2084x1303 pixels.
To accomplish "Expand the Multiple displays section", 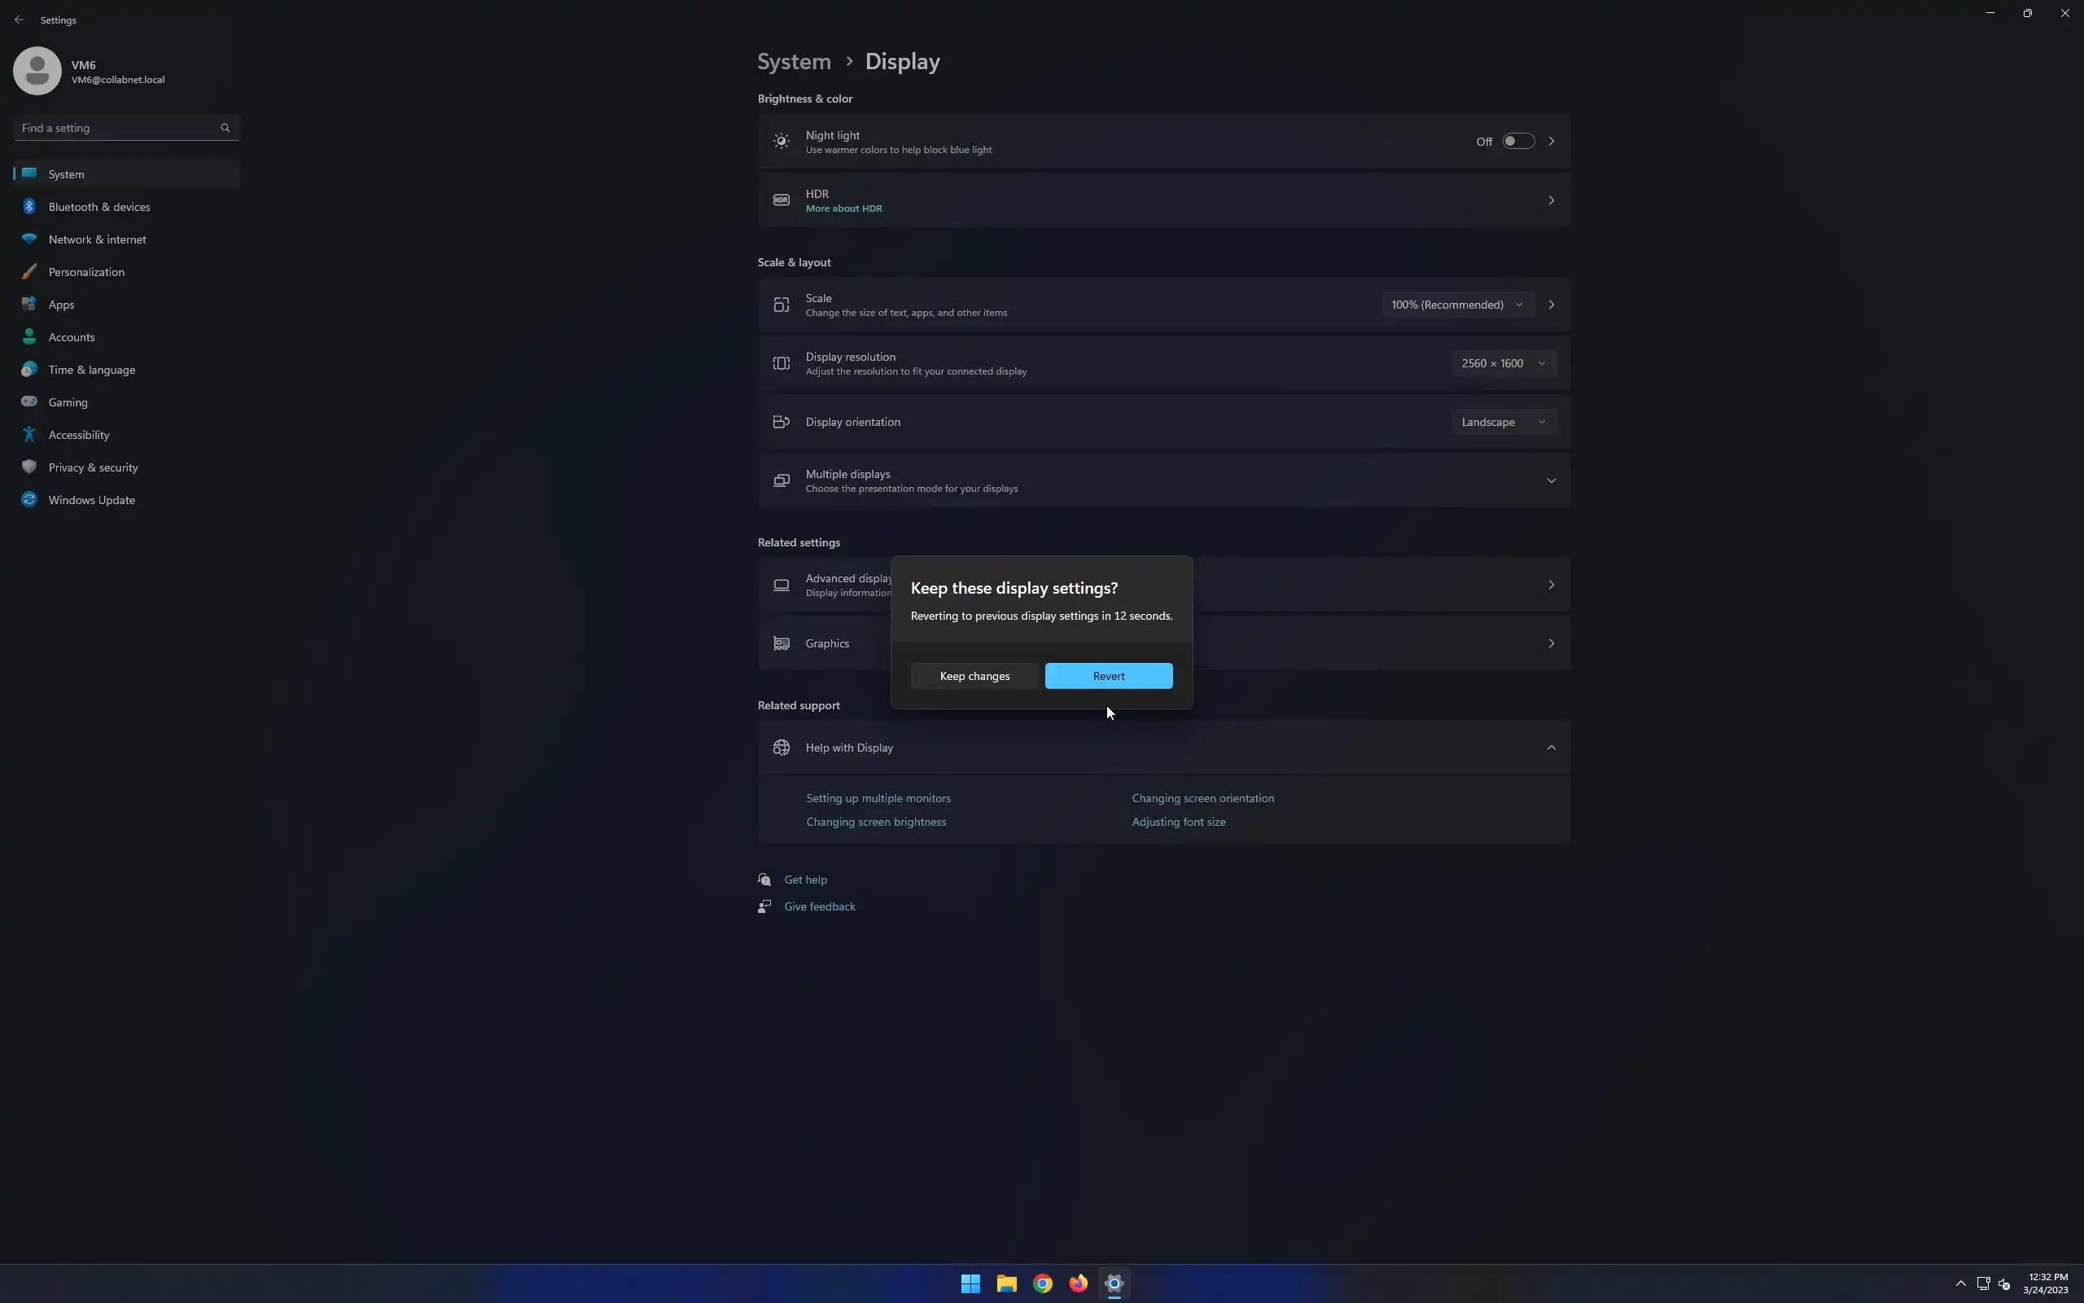I will (x=1551, y=480).
